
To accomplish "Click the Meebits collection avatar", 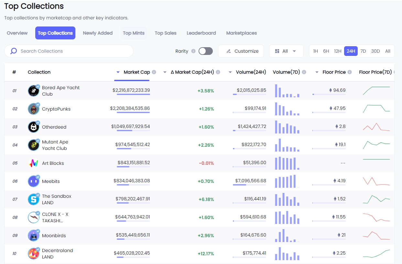I will pyautogui.click(x=34, y=181).
